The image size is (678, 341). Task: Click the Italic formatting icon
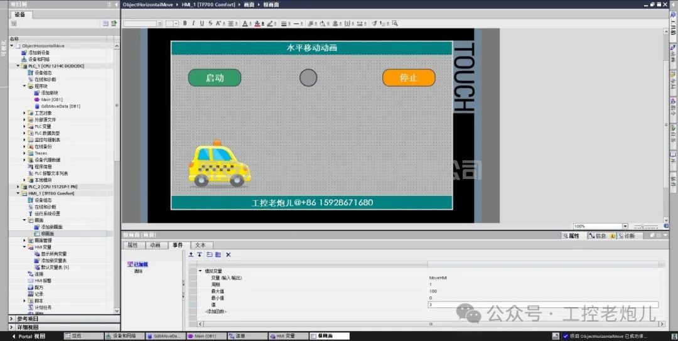pos(193,24)
